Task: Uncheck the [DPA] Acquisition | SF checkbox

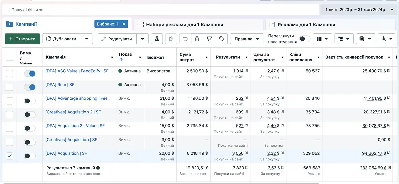Action: click(10, 156)
